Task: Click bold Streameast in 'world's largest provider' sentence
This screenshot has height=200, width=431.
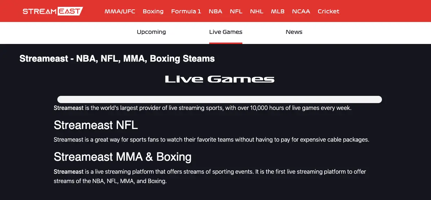Action: coord(69,108)
